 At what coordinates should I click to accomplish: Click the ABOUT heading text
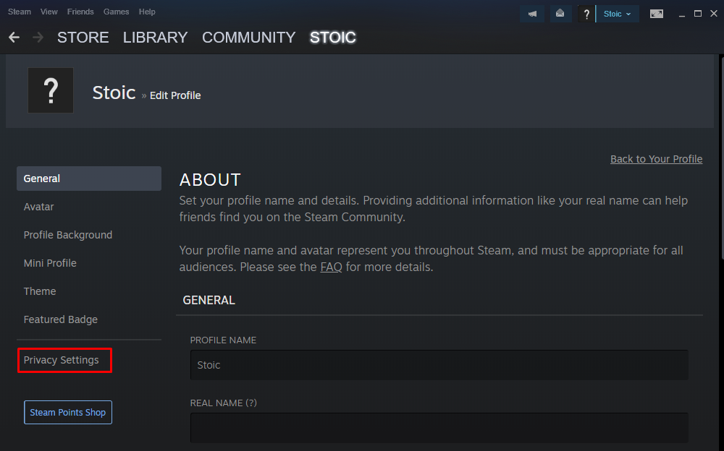click(210, 180)
